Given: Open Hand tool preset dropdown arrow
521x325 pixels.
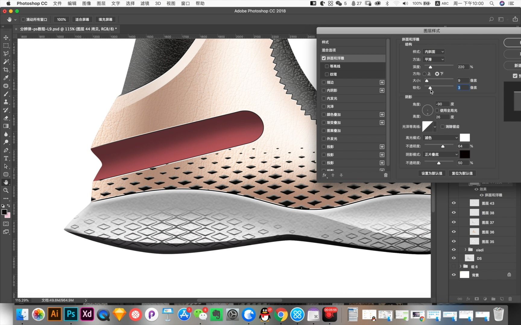Looking at the screenshot, I should pyautogui.click(x=15, y=20).
